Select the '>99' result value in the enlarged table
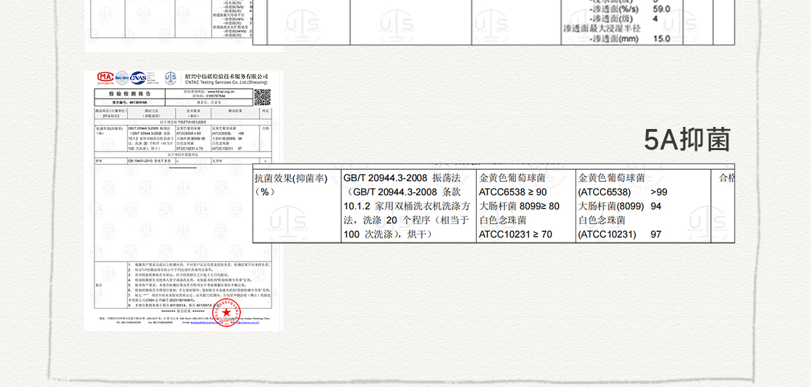The height and width of the screenshot is (387, 811). [659, 192]
